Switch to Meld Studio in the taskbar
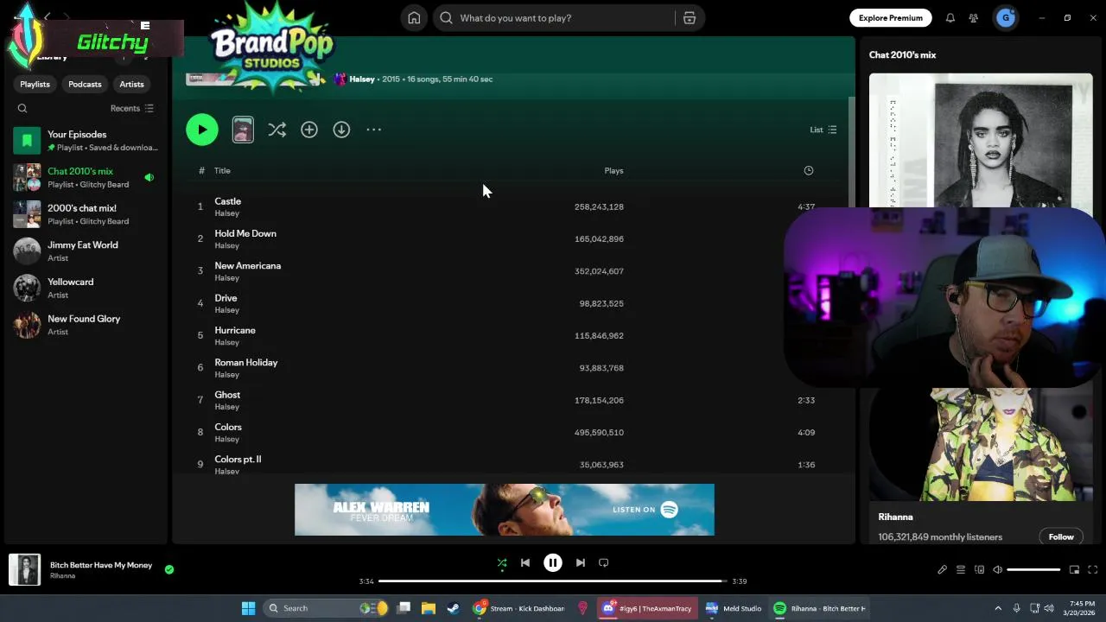The image size is (1106, 622). (x=734, y=608)
